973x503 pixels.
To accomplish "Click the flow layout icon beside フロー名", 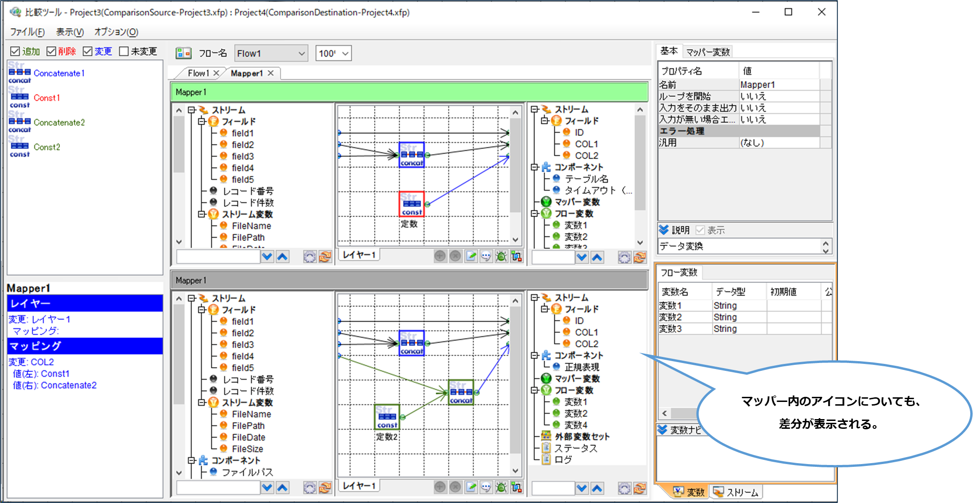I will tap(183, 53).
